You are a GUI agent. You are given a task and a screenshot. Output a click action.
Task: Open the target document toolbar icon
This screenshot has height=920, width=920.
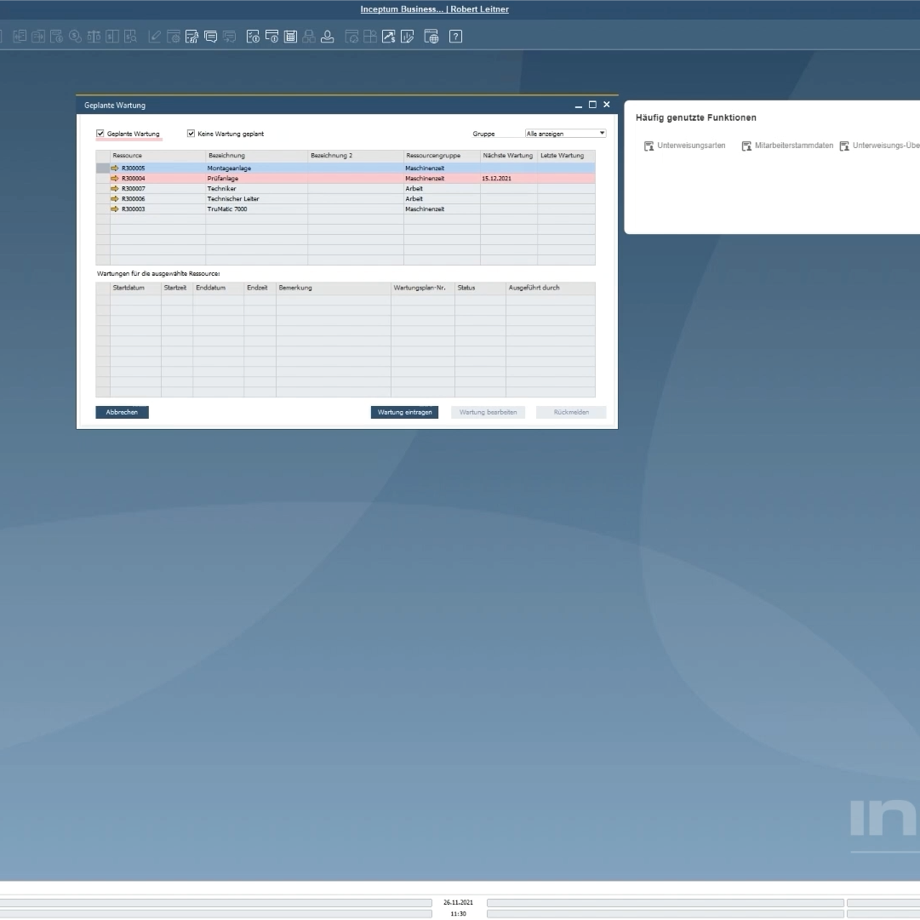[38, 37]
